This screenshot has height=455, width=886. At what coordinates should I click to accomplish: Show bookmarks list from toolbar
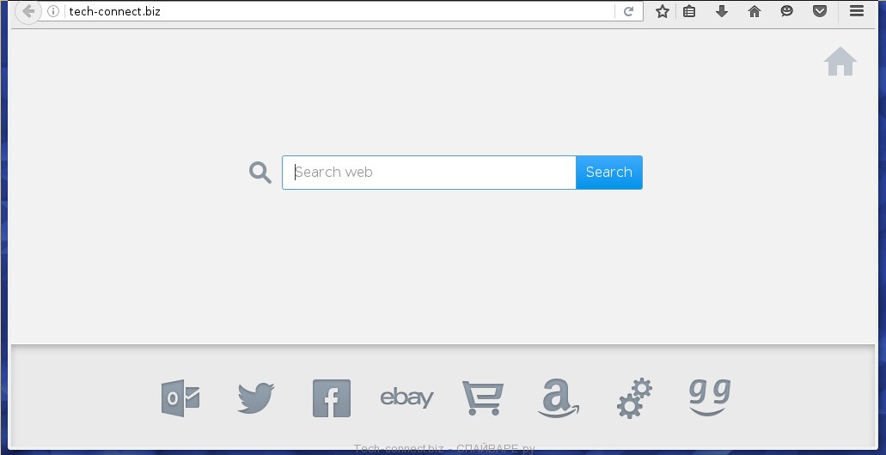point(689,11)
